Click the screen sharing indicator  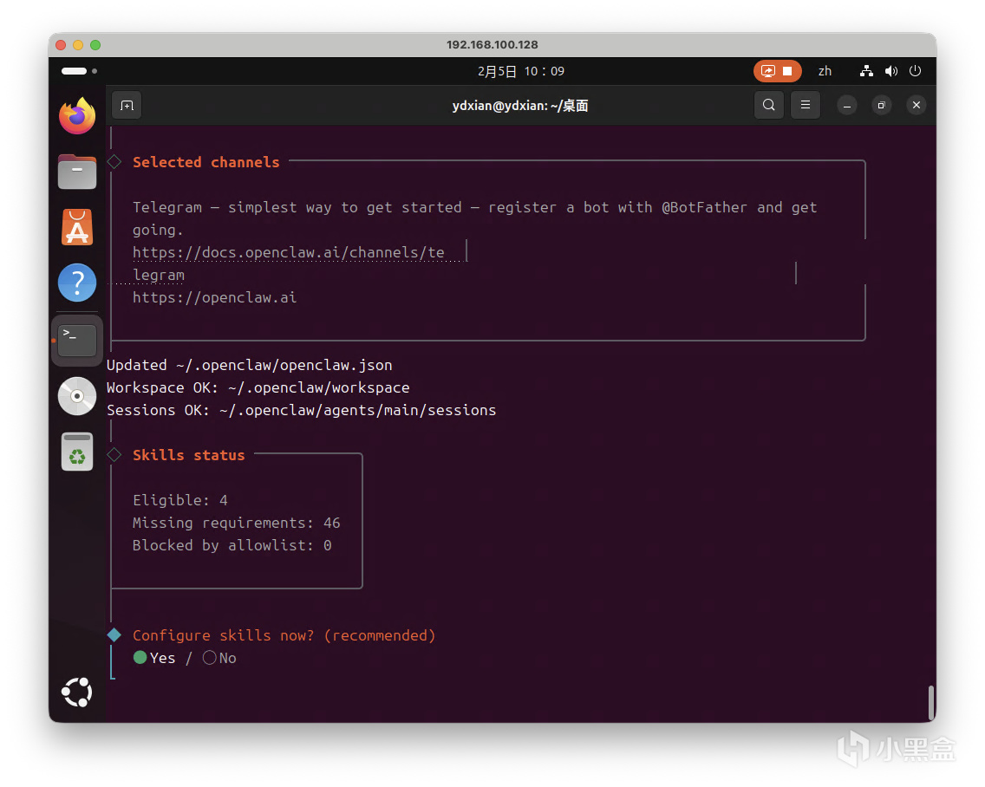[777, 71]
